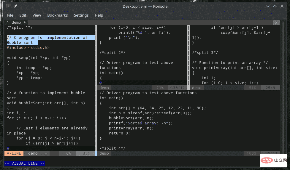290x170 pixels.
Task: Open the Edit menu
Action: 23,15
